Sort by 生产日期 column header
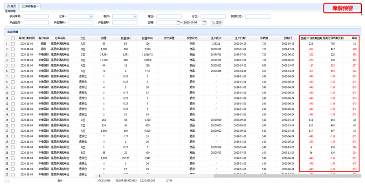The width and height of the screenshot is (365, 186). pyautogui.click(x=240, y=38)
